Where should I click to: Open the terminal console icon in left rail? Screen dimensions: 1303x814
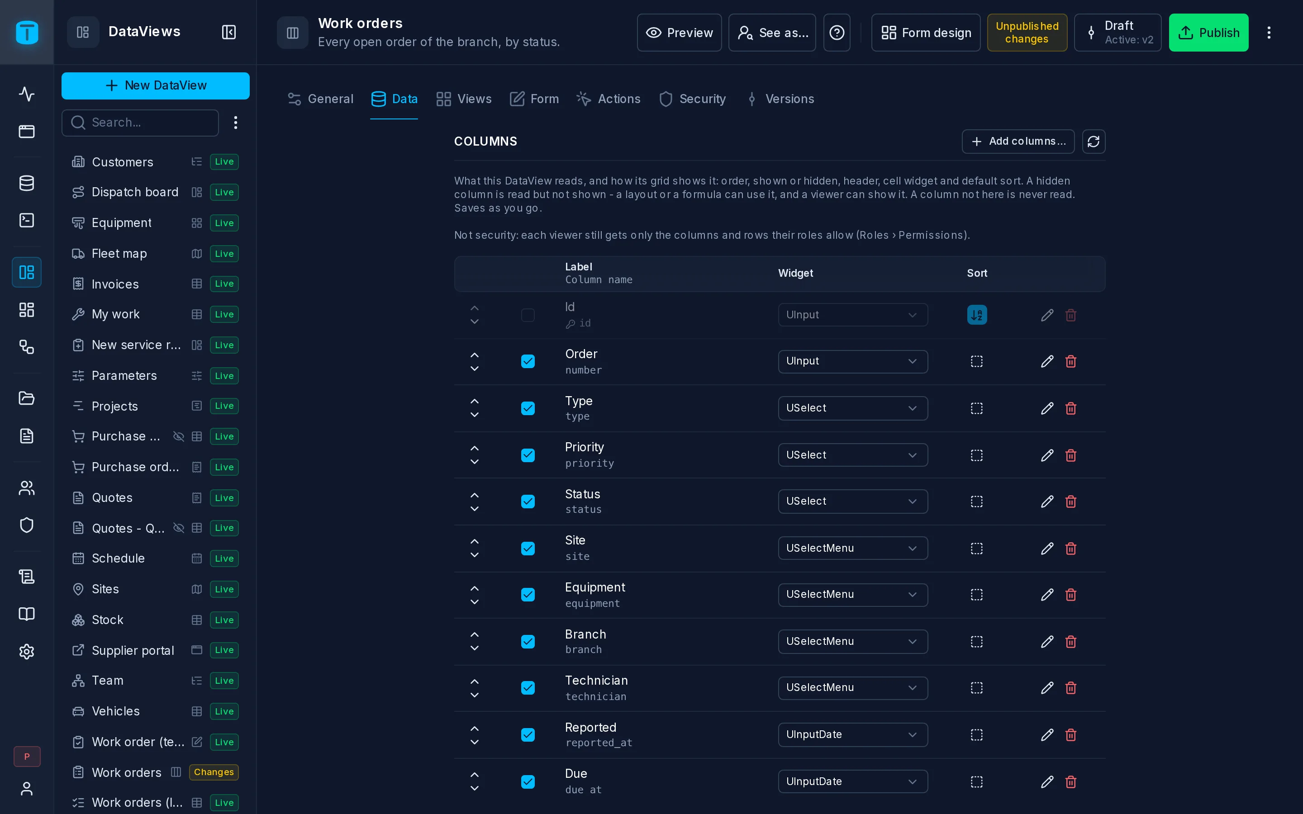click(26, 220)
